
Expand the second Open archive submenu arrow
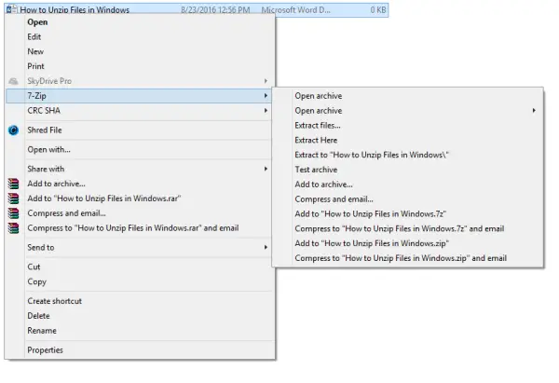[534, 111]
